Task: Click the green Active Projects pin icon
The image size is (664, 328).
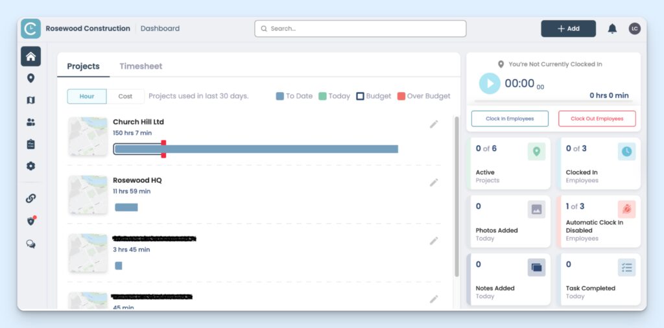Action: click(x=536, y=152)
